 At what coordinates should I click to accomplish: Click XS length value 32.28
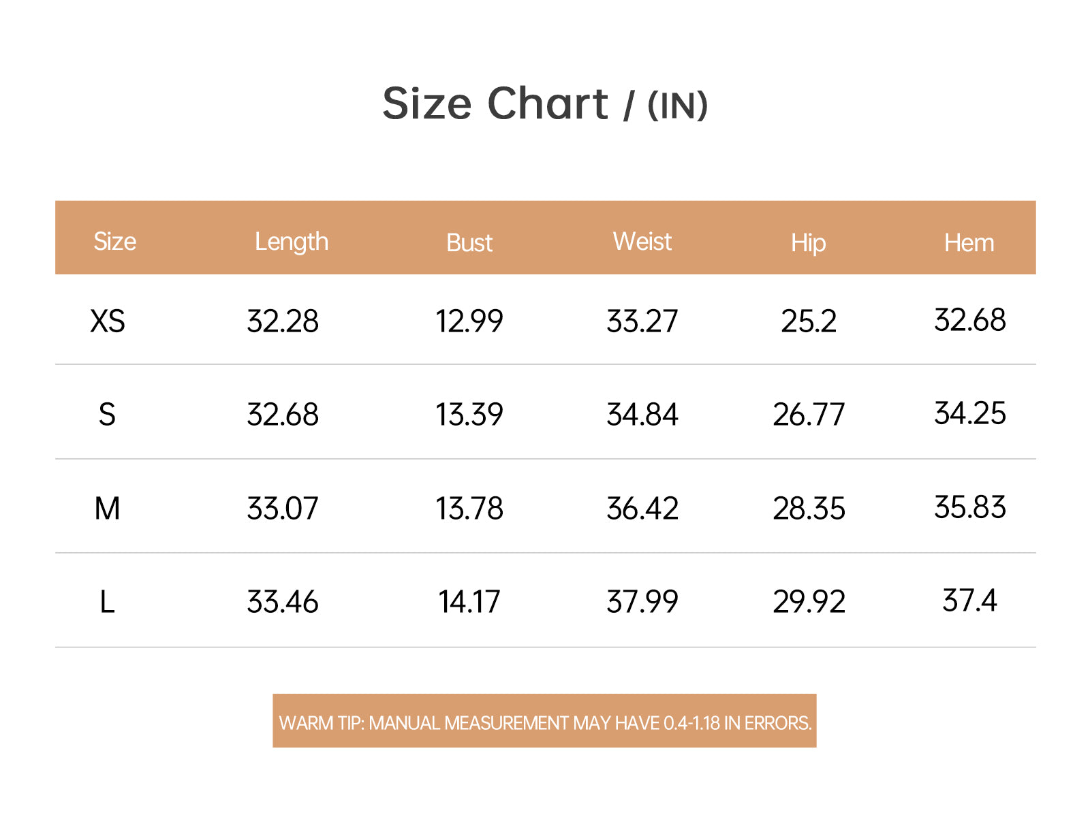click(283, 321)
